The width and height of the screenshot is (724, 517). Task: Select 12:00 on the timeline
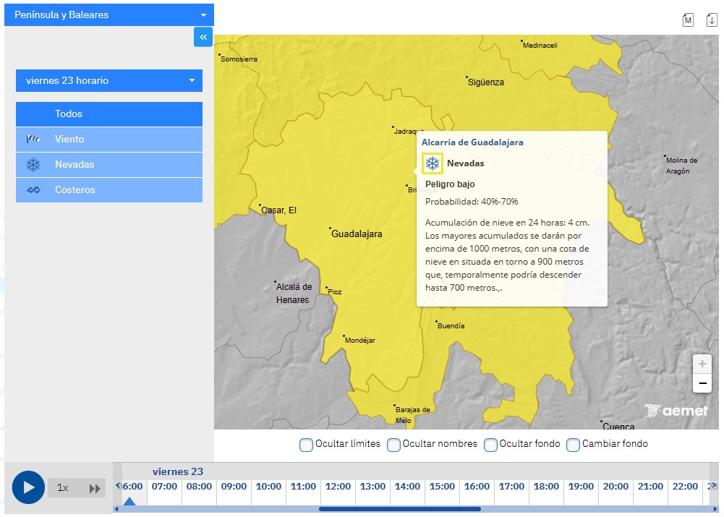coord(338,487)
